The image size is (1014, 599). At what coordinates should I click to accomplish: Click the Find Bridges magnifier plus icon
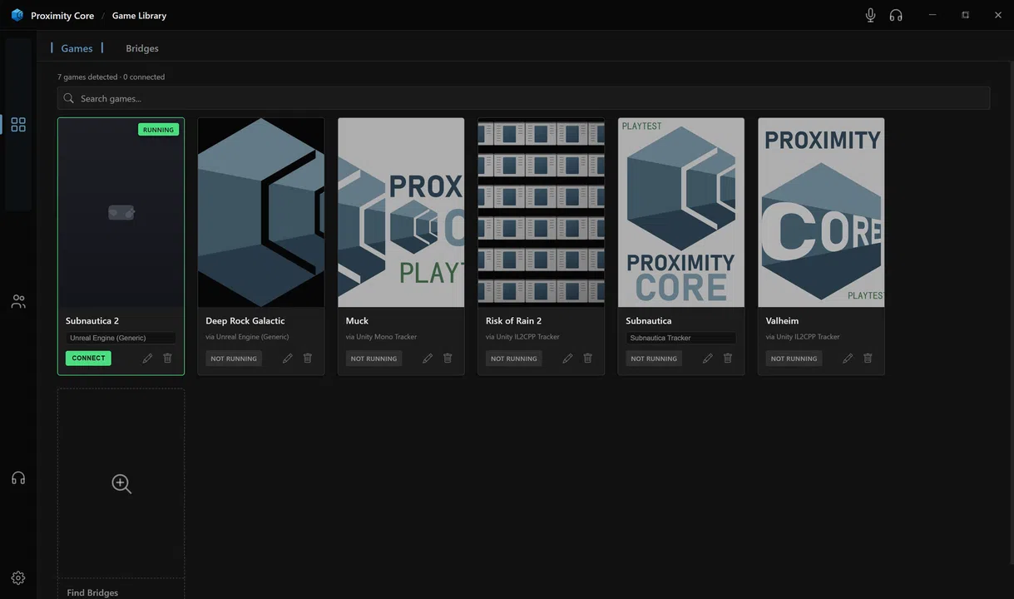point(121,484)
